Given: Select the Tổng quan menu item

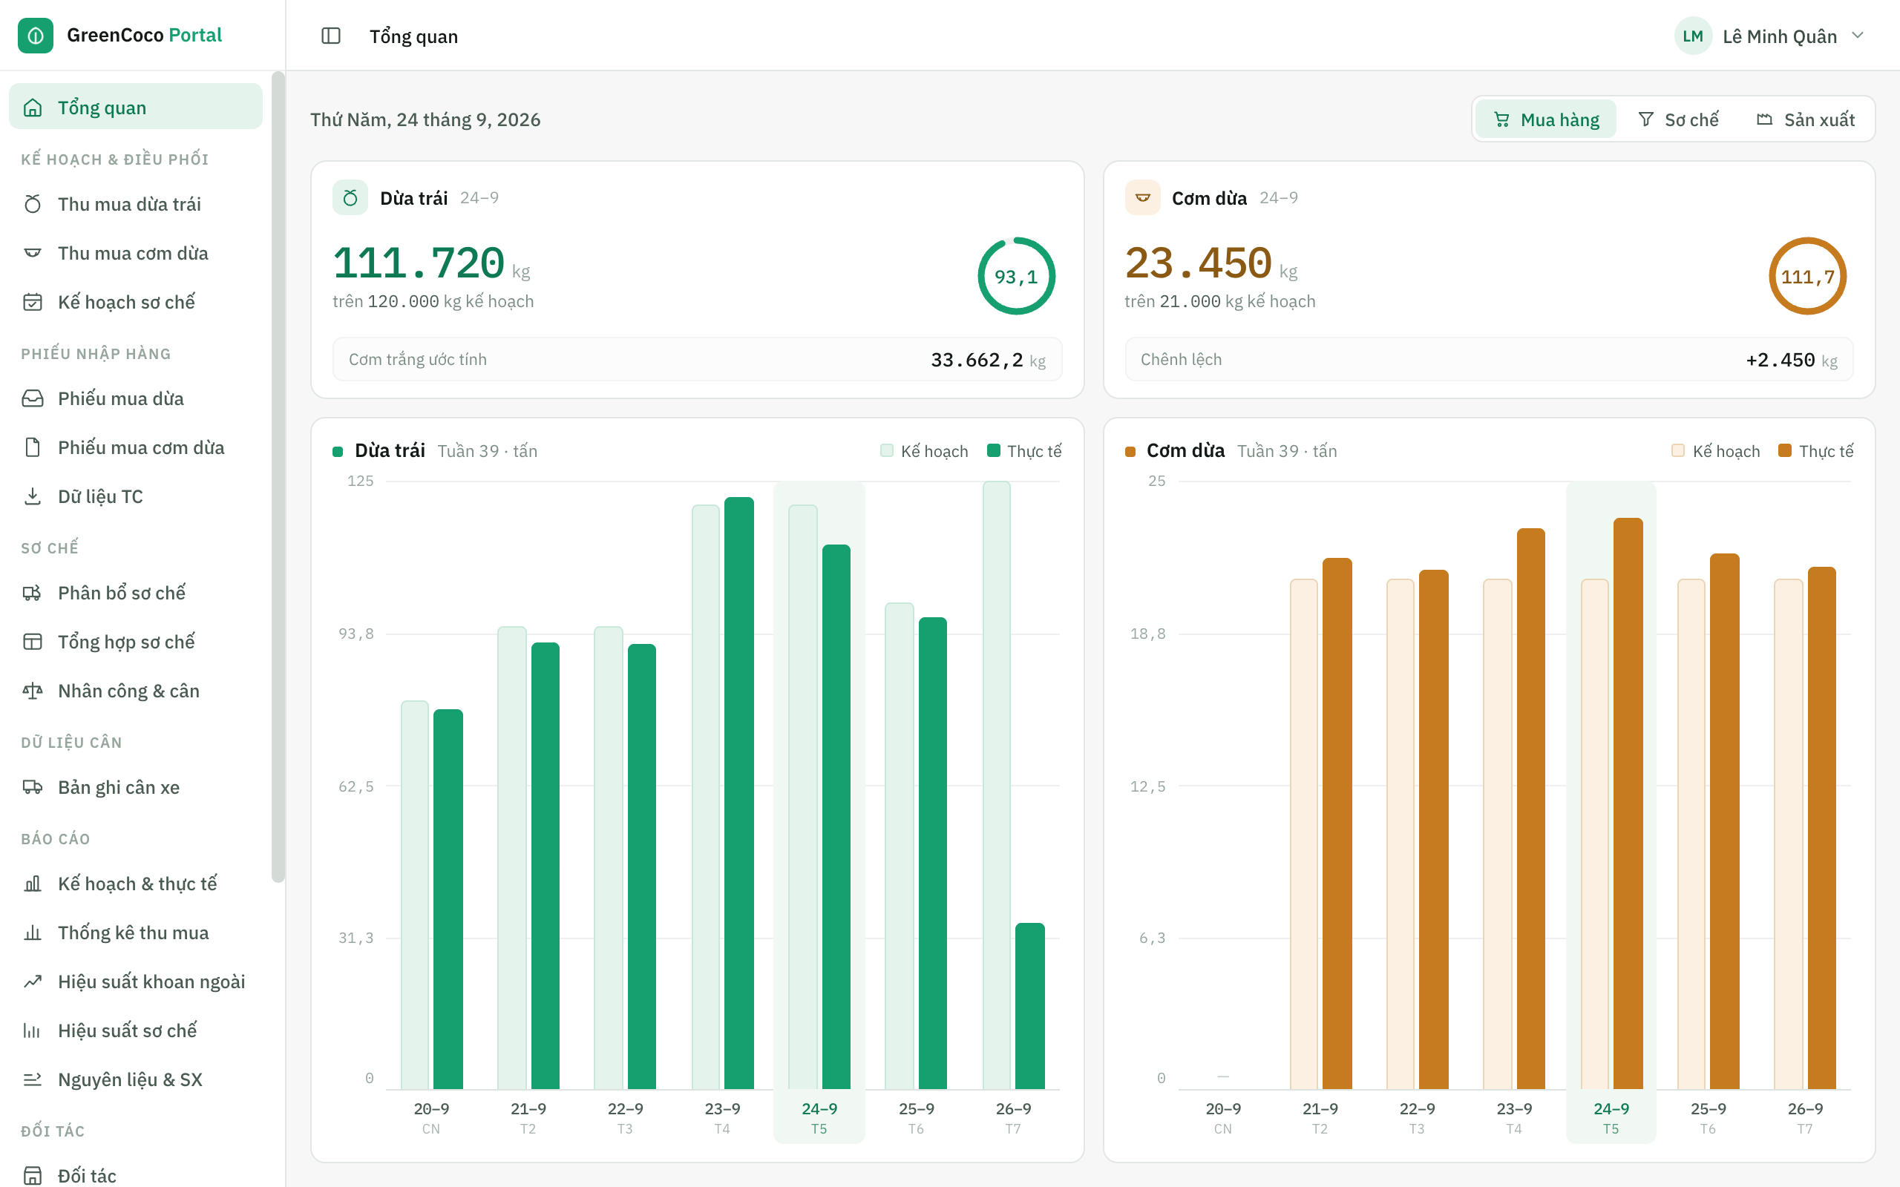Looking at the screenshot, I should 135,107.
